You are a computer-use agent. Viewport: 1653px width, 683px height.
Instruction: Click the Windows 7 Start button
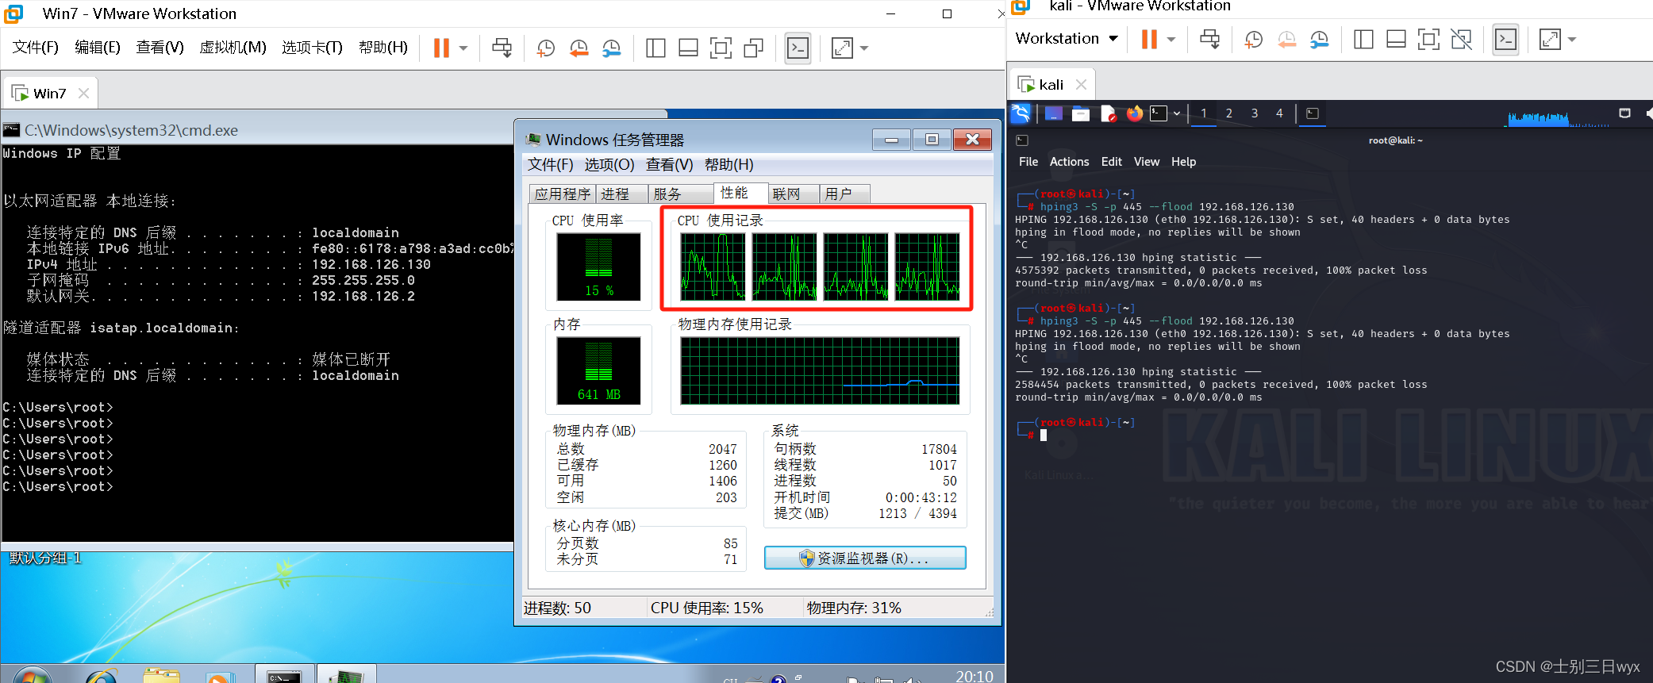[x=33, y=675]
